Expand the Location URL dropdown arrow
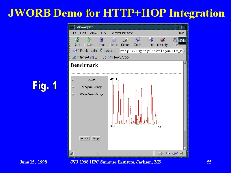Image resolution: width=231 pixels, height=173 pixels. (184, 51)
